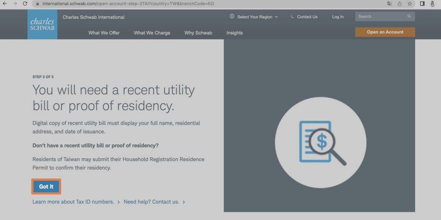Open Learn more about Tax ID numbers

73,202
